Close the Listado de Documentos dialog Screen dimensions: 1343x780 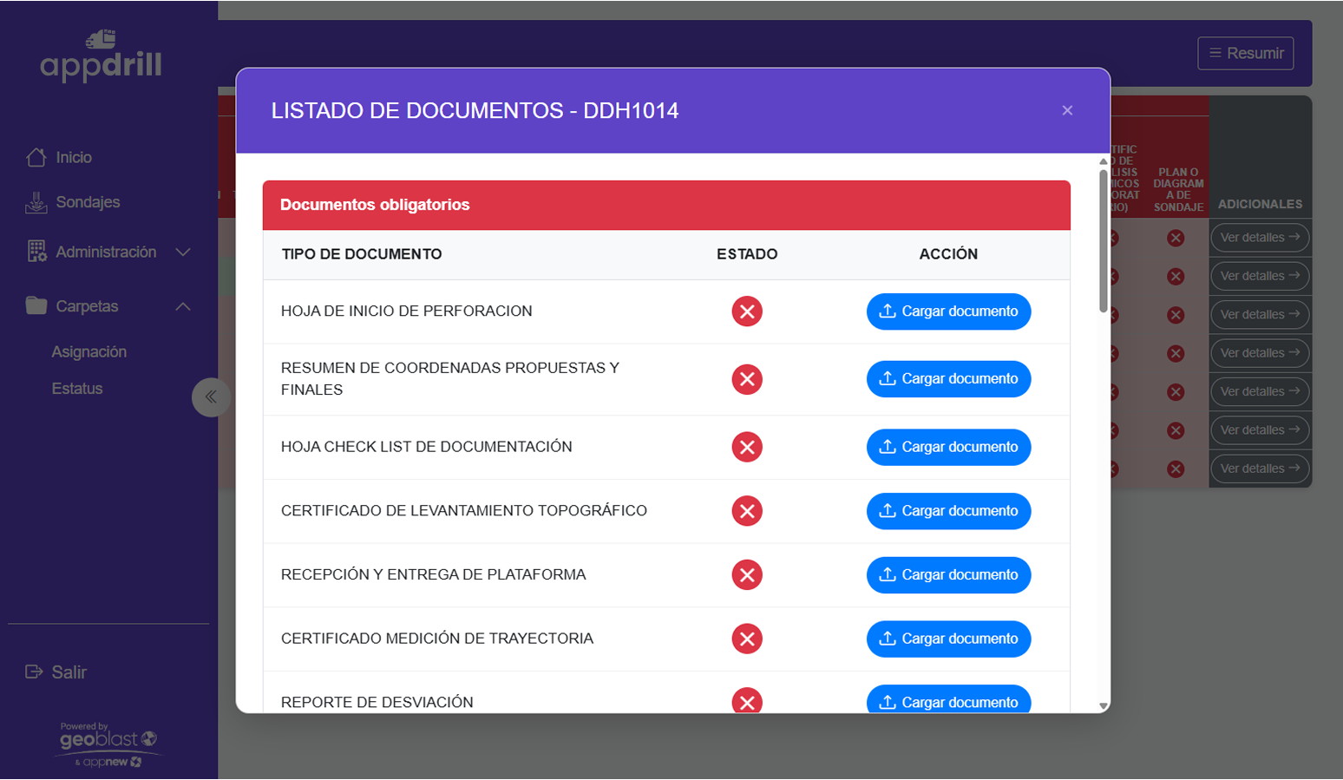point(1067,110)
